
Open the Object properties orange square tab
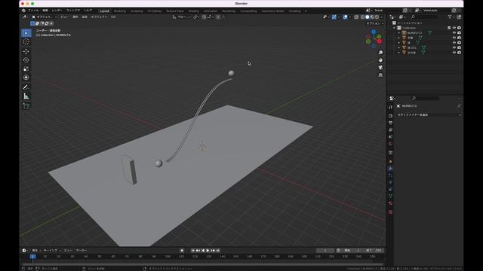[x=391, y=162]
